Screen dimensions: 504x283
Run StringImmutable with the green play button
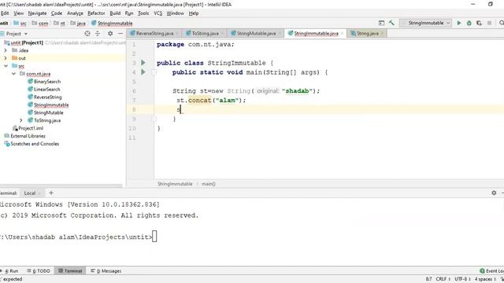coord(459,23)
